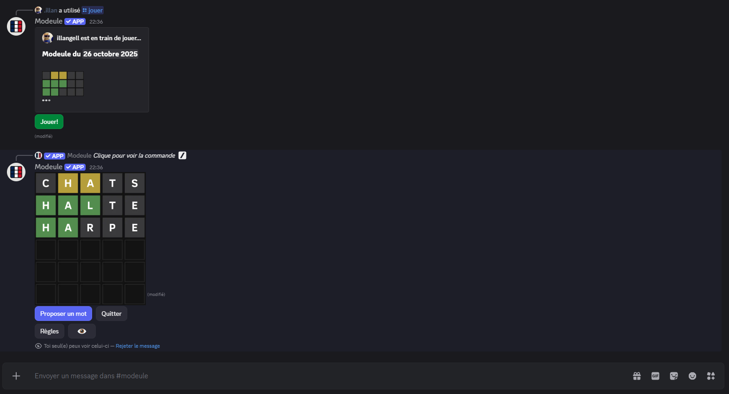Click into the #modeule message input field
The image size is (729, 394).
click(x=324, y=376)
